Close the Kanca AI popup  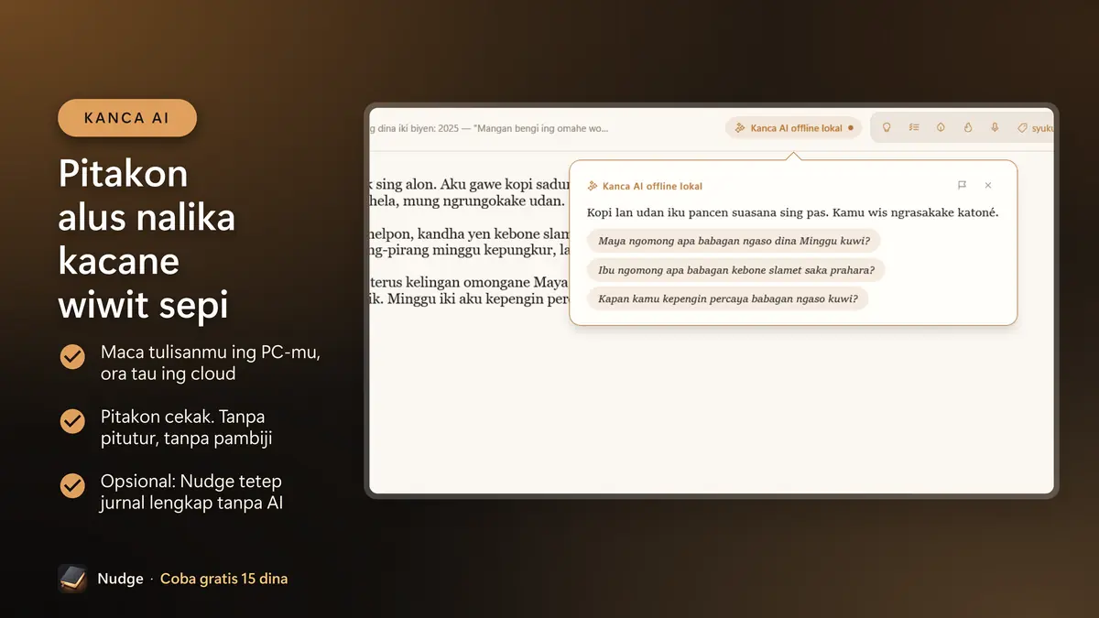[988, 185]
